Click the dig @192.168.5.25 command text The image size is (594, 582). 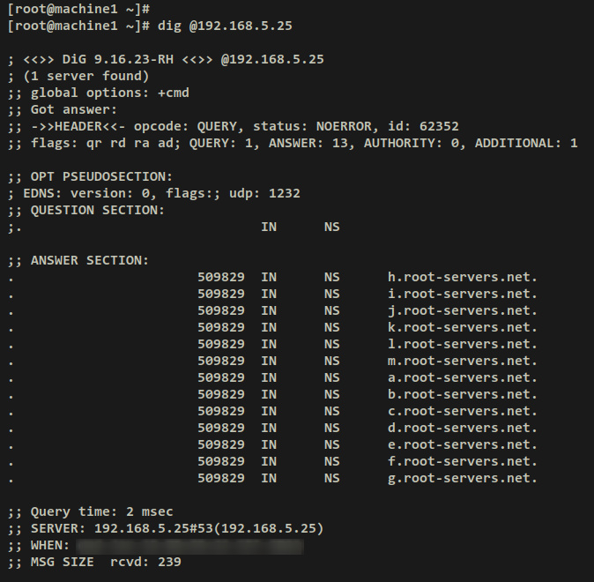[225, 26]
